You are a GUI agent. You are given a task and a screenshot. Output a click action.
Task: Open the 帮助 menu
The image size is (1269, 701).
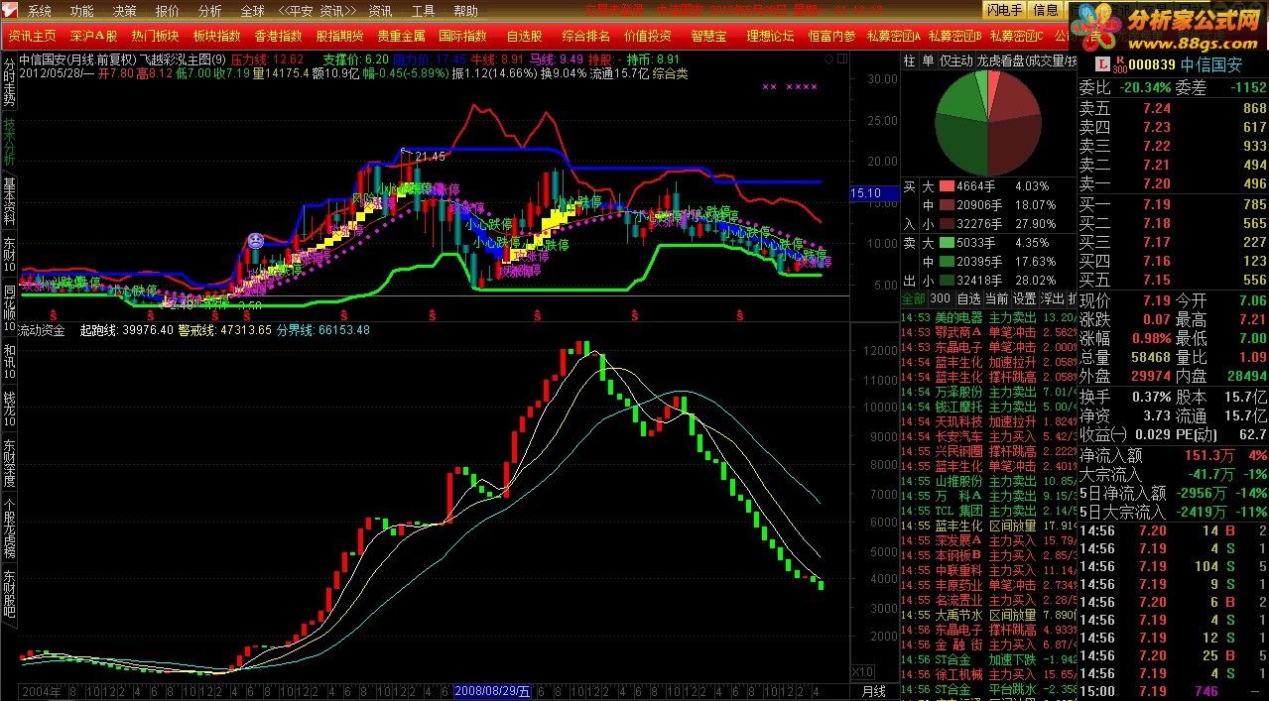pos(465,11)
